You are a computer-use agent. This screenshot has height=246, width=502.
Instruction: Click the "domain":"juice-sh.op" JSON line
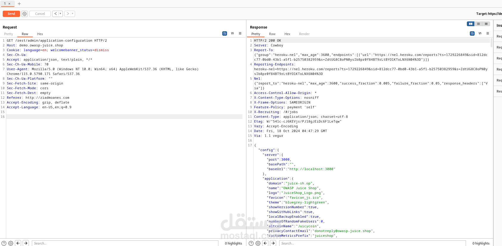point(290,183)
